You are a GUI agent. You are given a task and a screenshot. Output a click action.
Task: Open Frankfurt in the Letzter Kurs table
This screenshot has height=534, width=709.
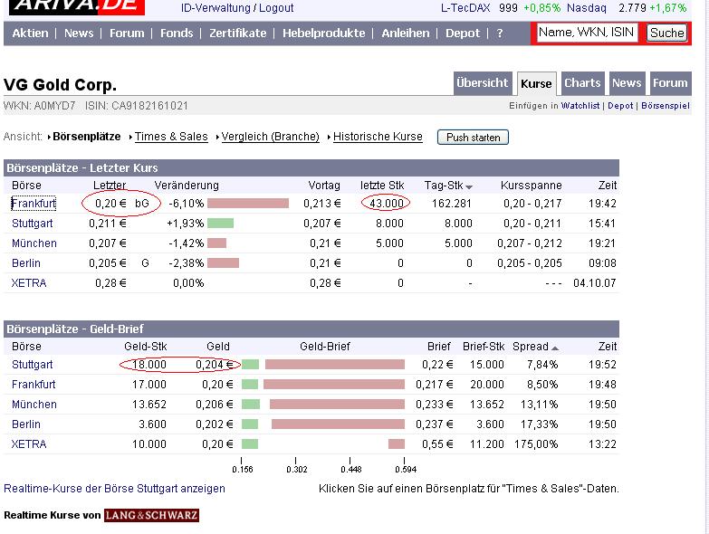[34, 204]
